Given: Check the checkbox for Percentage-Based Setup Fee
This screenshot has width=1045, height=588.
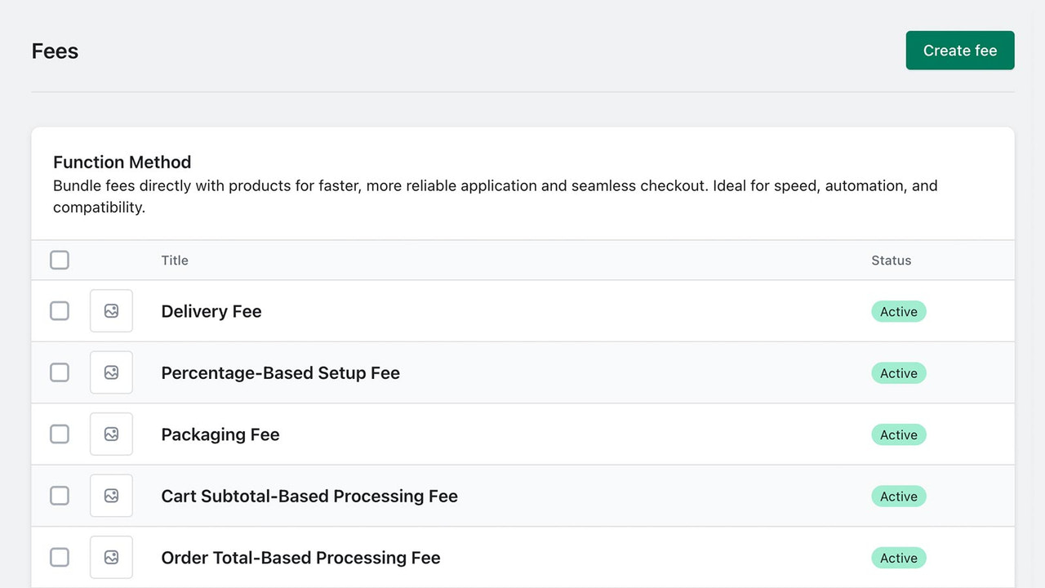Looking at the screenshot, I should [60, 372].
